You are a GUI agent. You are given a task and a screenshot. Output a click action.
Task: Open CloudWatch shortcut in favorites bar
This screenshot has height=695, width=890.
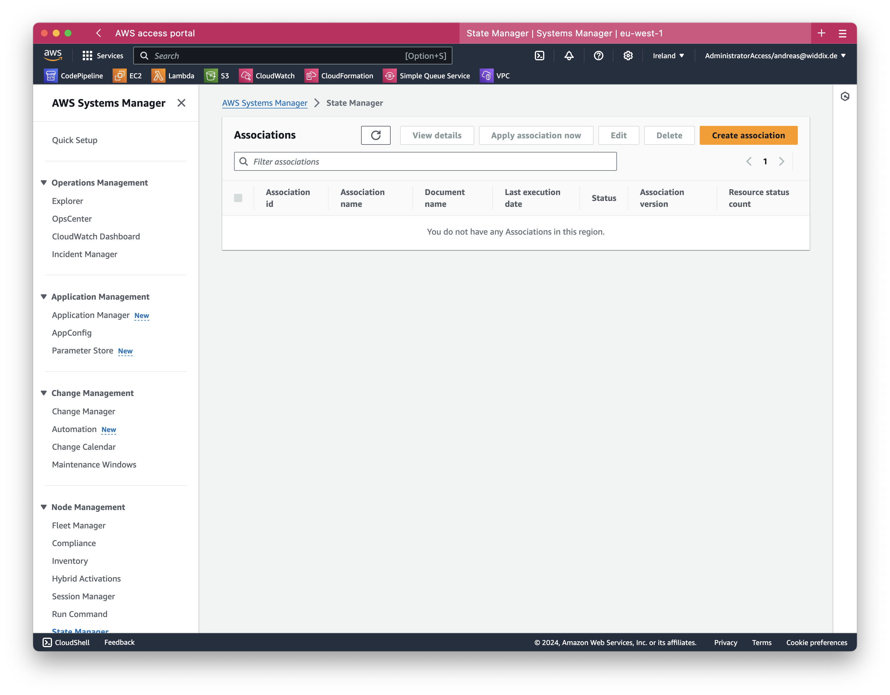pos(267,76)
